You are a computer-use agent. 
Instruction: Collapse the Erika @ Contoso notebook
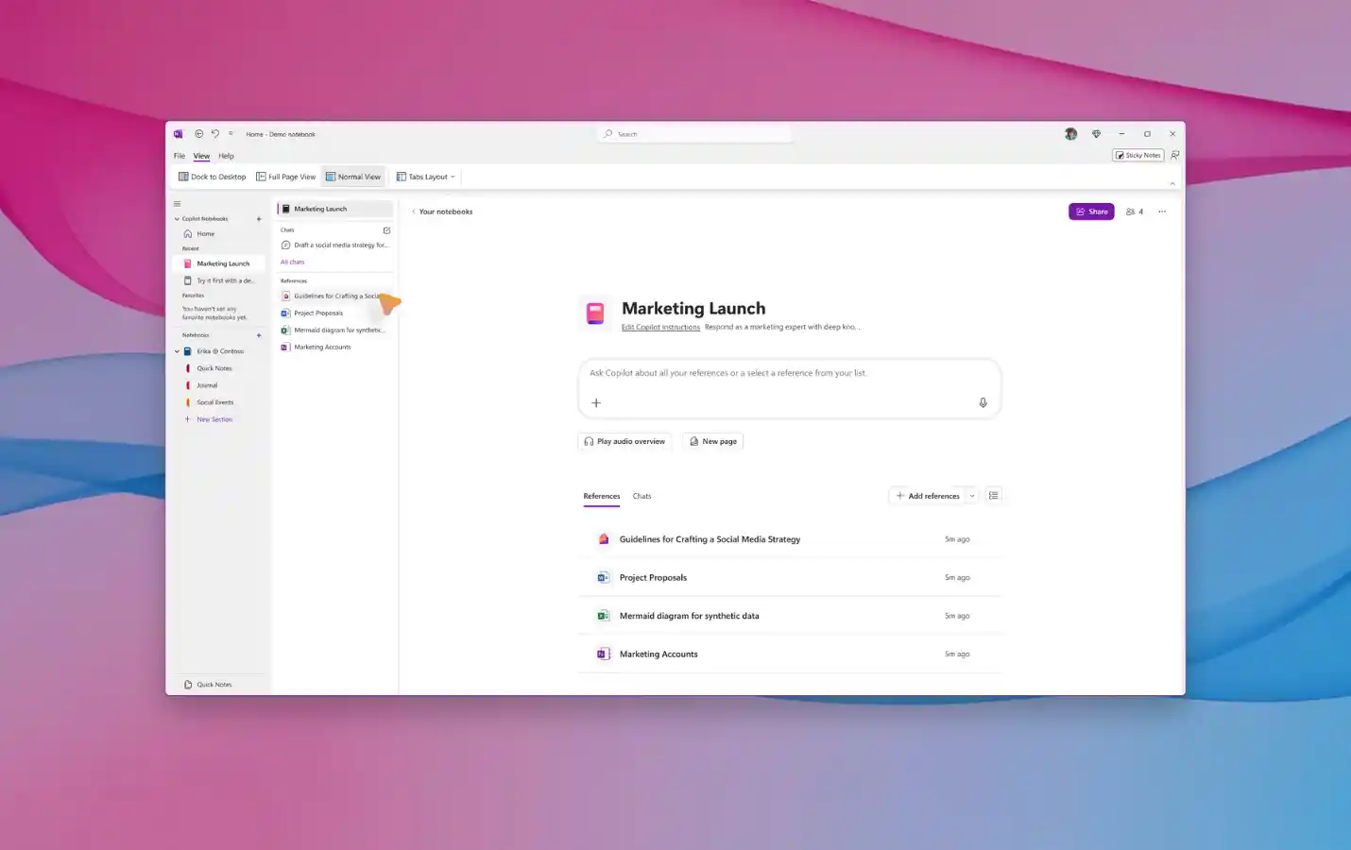tap(177, 351)
